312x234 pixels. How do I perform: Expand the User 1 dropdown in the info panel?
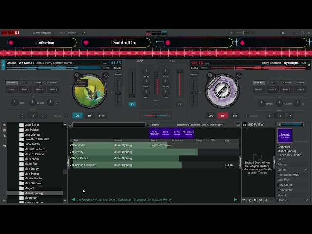tap(306, 195)
